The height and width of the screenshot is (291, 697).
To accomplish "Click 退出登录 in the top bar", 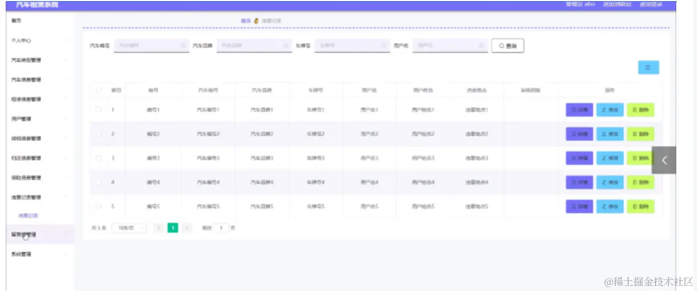I will (651, 4).
